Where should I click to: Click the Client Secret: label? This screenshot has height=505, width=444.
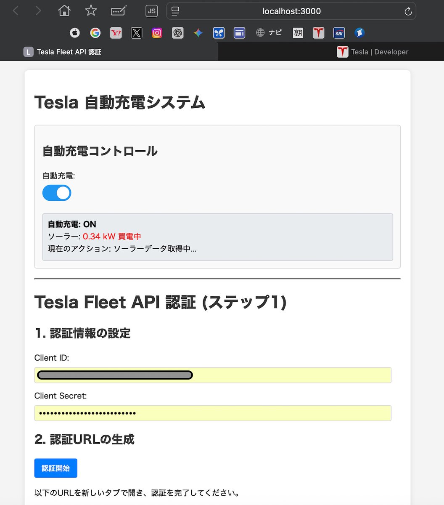(x=61, y=396)
